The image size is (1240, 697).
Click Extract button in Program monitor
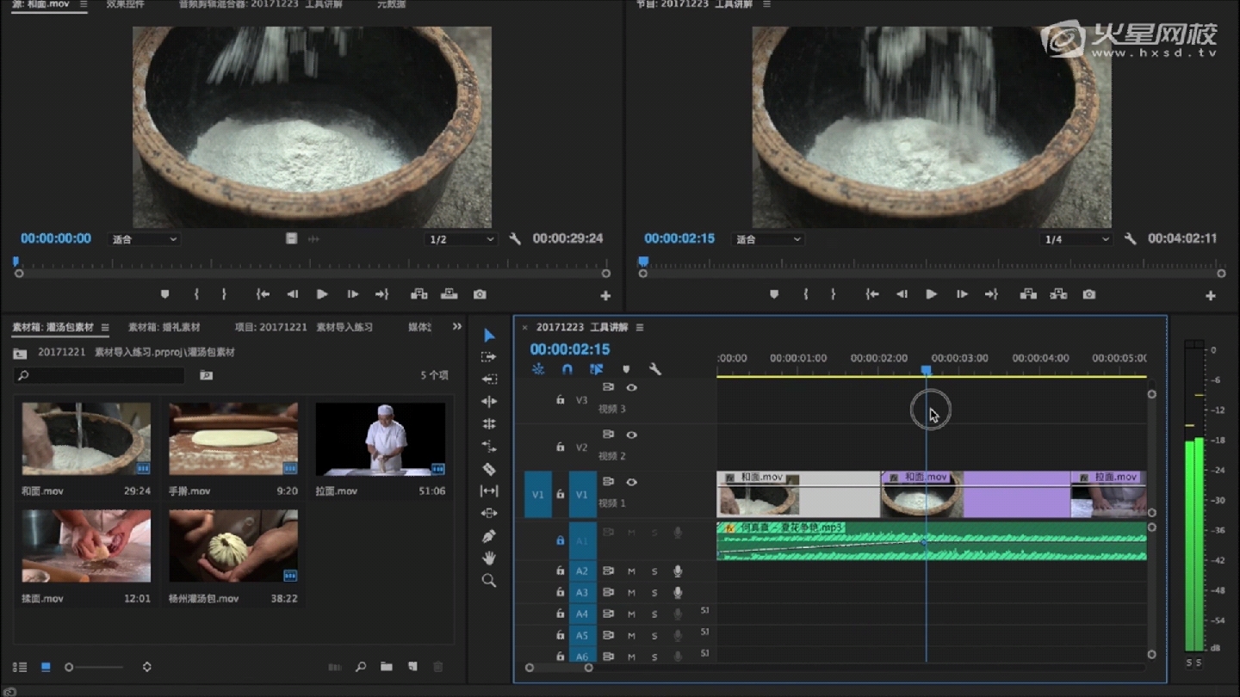(1058, 294)
